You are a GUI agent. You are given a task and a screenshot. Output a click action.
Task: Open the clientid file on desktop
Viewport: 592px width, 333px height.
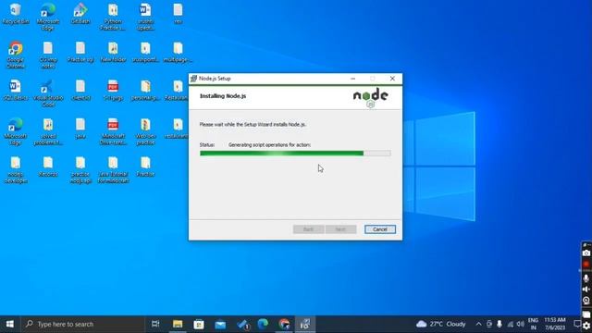(80, 90)
